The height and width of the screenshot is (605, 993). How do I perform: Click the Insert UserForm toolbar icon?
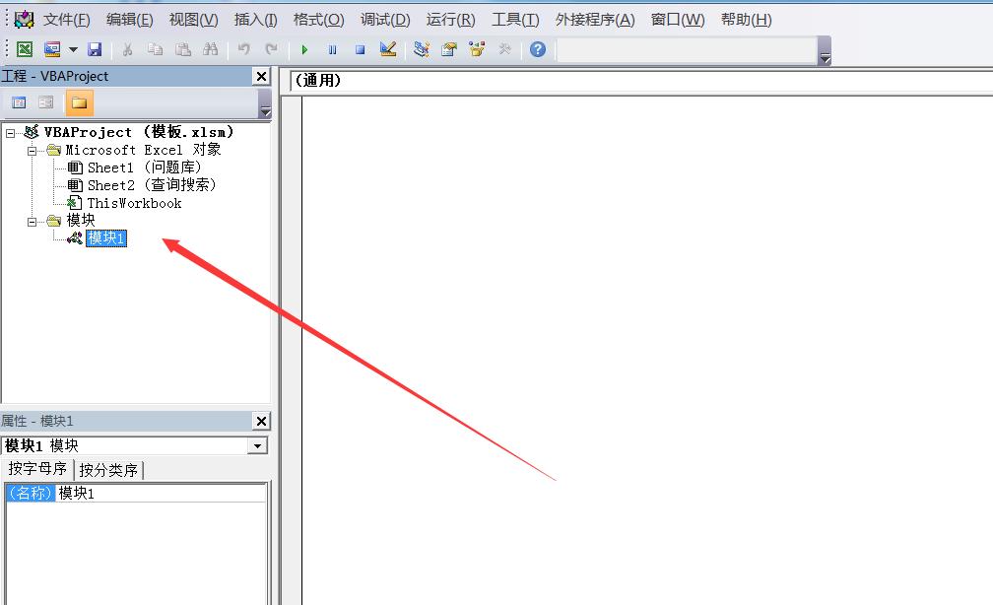coord(52,49)
